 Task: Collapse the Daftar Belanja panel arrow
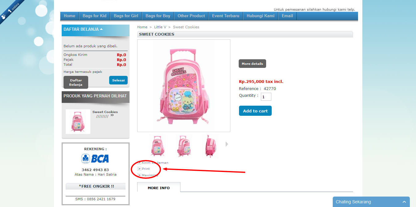101,29
